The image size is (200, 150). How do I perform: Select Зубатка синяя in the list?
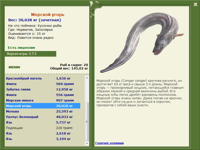pos(43,89)
